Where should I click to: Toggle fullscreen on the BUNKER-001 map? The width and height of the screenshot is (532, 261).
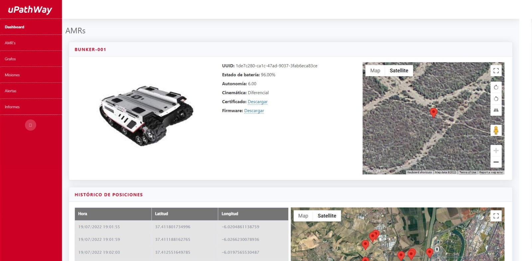[x=496, y=71]
